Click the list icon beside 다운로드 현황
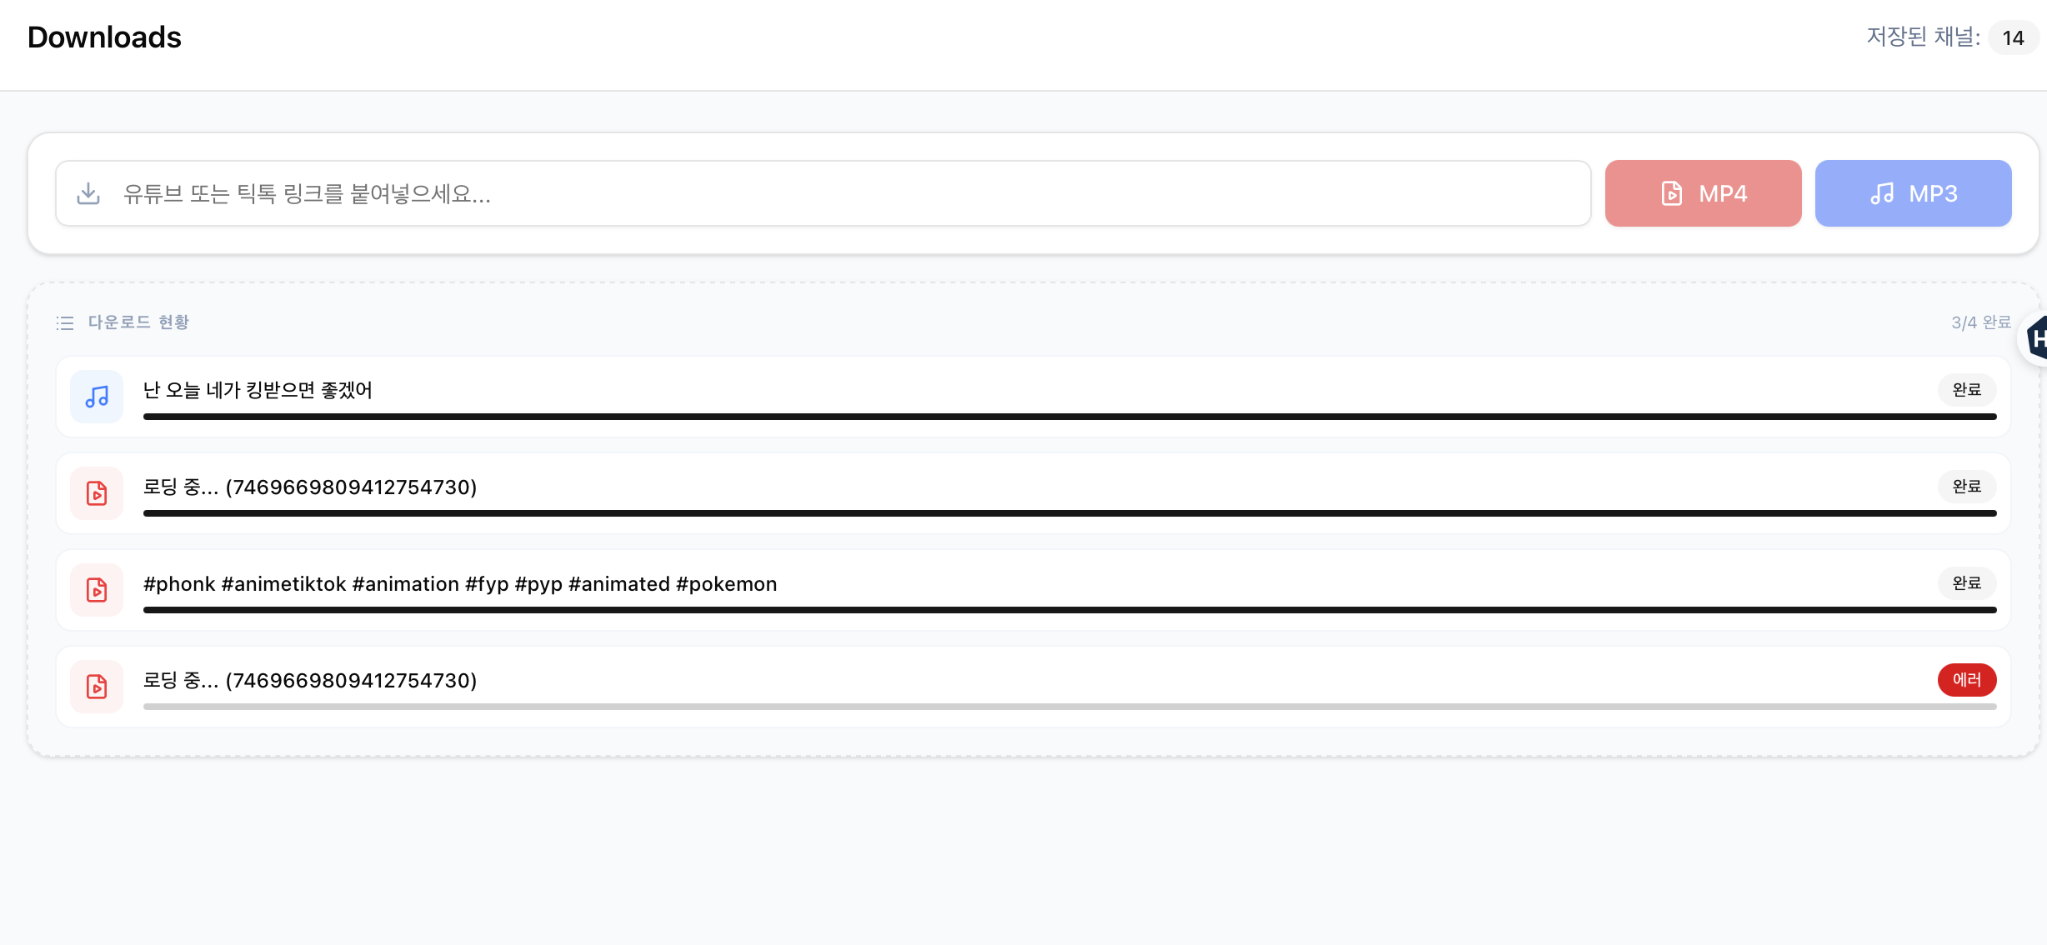2047x945 pixels. coord(65,322)
